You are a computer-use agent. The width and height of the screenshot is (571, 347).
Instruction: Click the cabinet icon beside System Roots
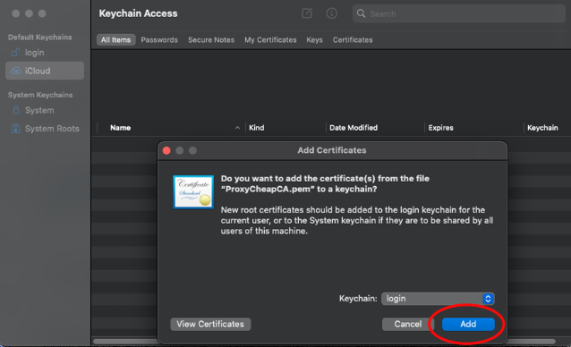[15, 129]
